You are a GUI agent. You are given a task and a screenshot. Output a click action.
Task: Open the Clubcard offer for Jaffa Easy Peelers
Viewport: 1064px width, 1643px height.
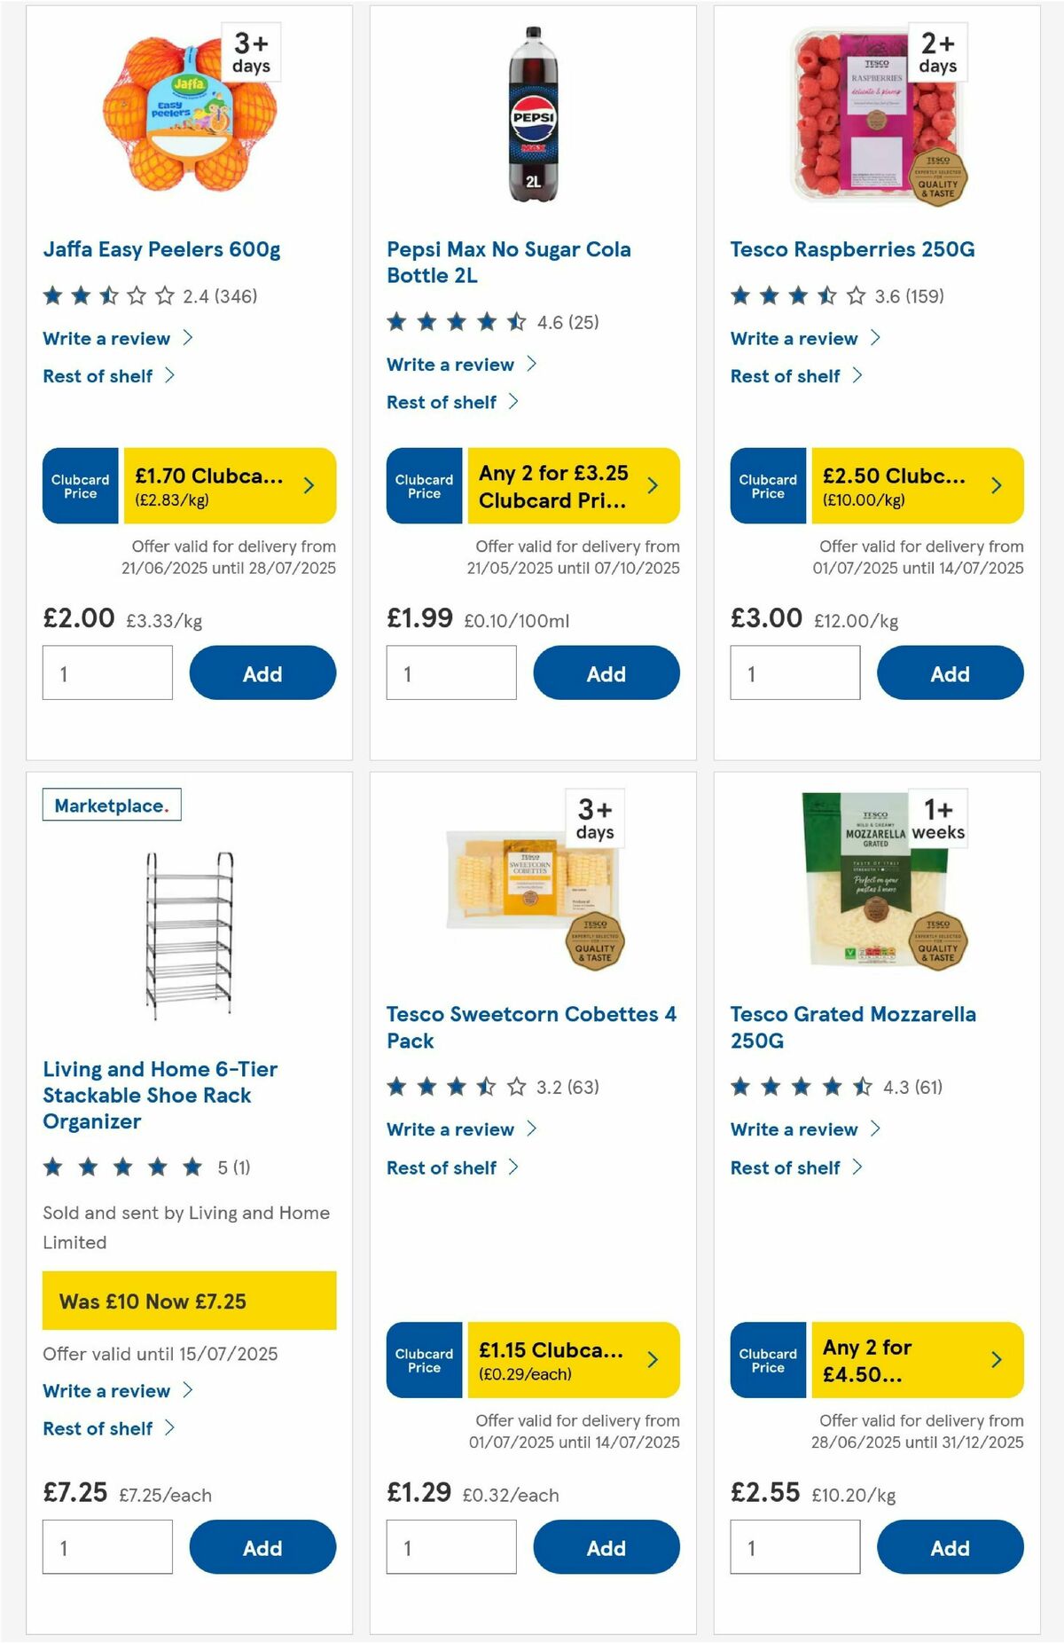tap(231, 485)
